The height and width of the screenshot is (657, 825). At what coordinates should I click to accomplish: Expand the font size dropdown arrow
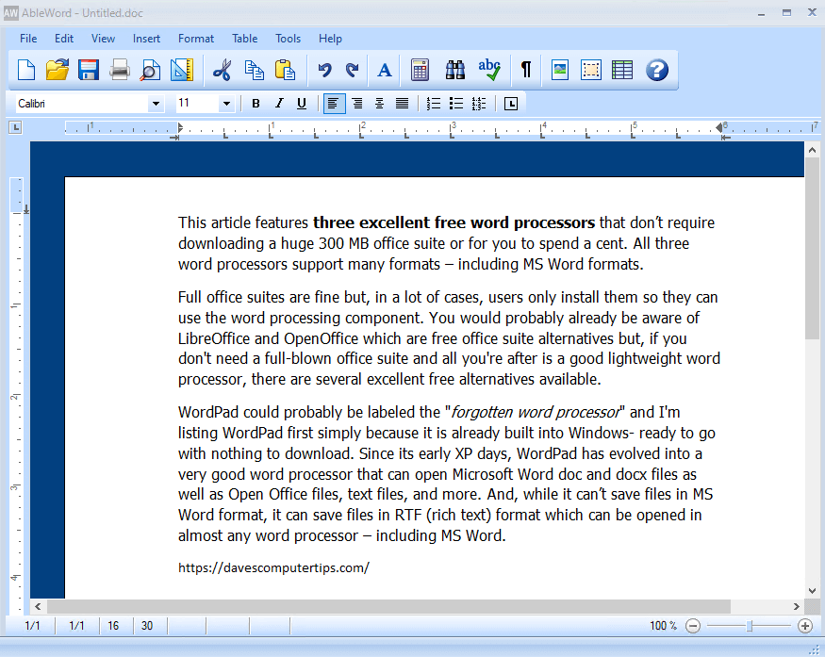227,104
